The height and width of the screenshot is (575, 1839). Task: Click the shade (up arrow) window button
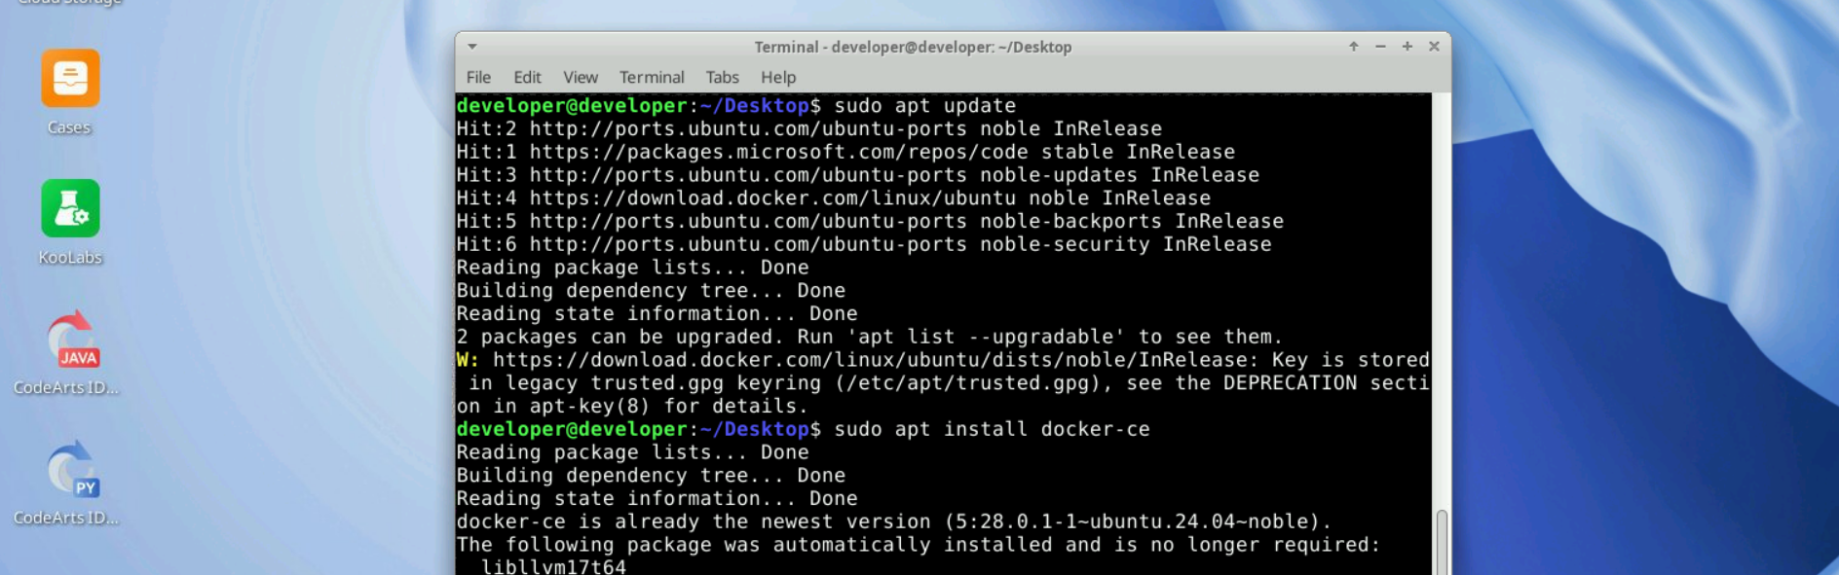point(1354,46)
